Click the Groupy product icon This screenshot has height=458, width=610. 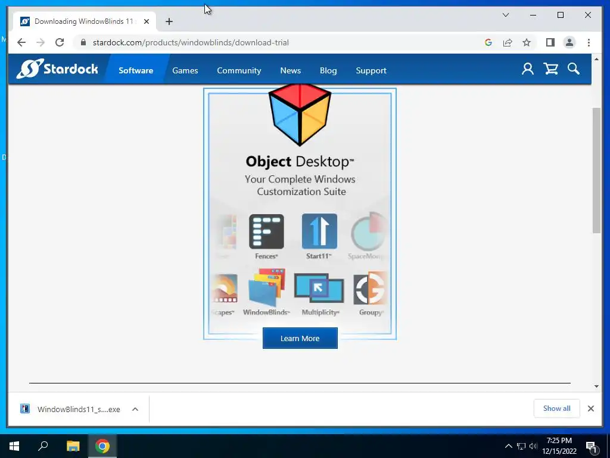[x=371, y=288]
